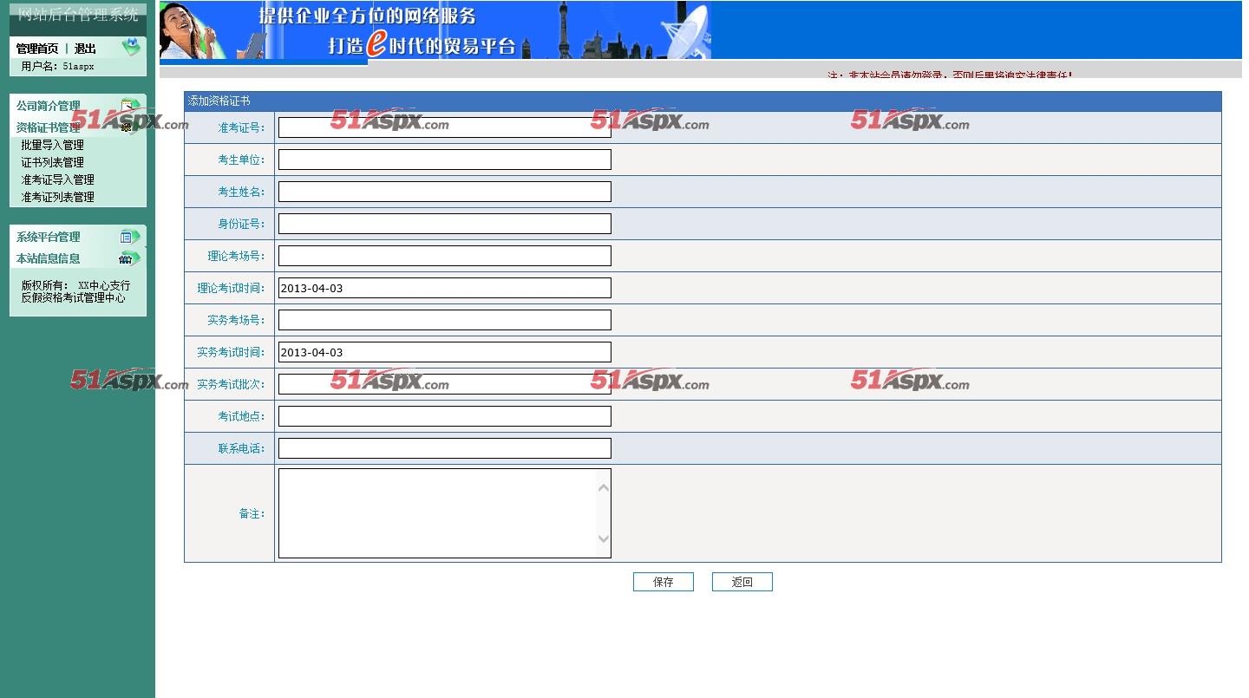Click the 备注 scrollbar up arrow

pyautogui.click(x=604, y=487)
